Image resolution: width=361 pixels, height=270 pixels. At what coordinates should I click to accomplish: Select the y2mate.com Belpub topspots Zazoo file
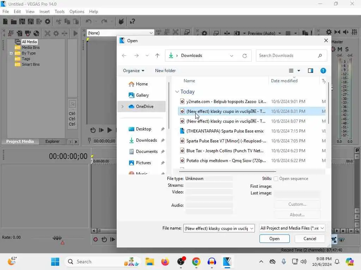252,102
